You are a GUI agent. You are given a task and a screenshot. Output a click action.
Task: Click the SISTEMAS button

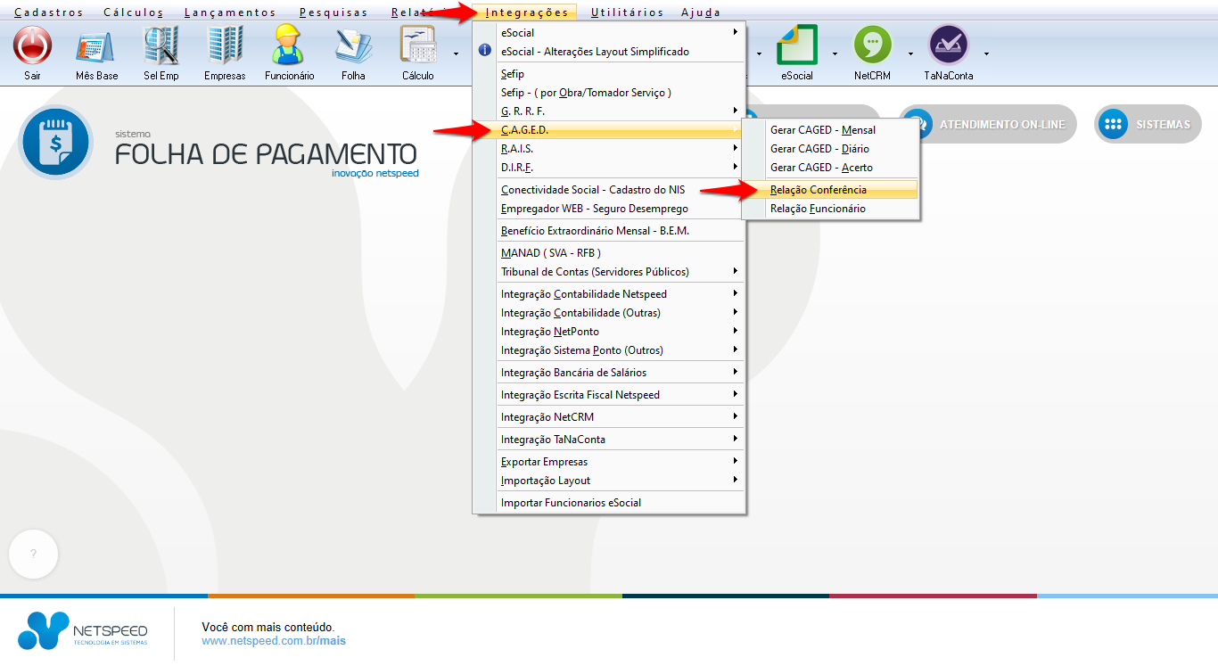pos(1148,125)
